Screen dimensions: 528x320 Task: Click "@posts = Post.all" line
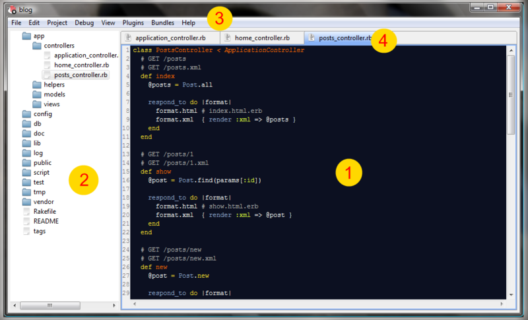pyautogui.click(x=180, y=85)
